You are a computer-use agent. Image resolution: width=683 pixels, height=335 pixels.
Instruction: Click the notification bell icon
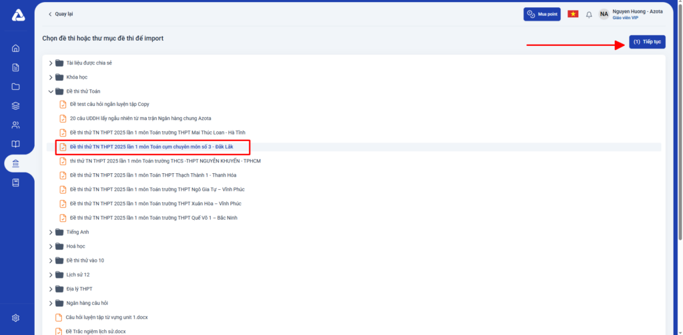tap(589, 14)
